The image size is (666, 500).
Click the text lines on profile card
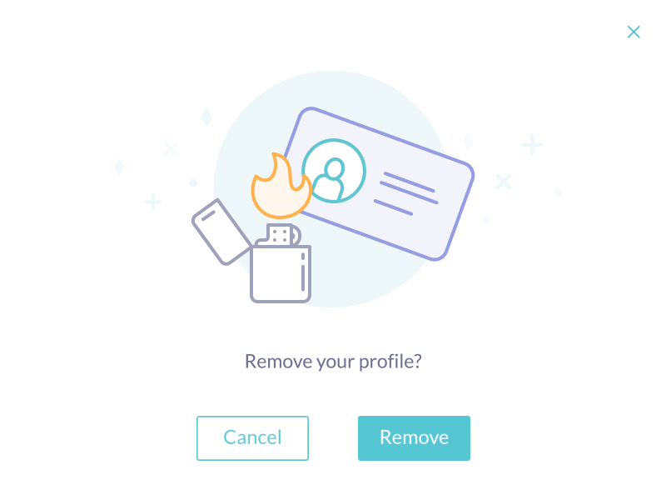pyautogui.click(x=406, y=193)
